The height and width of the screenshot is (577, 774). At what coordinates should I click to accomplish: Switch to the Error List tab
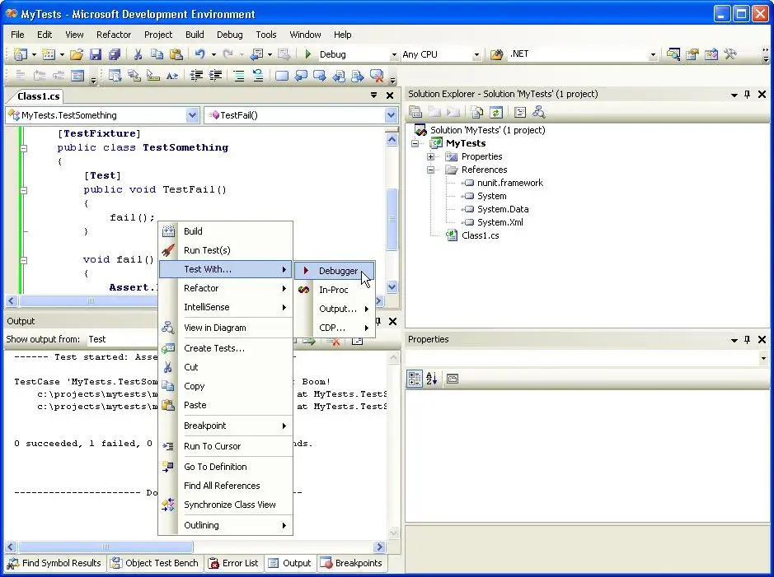click(234, 563)
